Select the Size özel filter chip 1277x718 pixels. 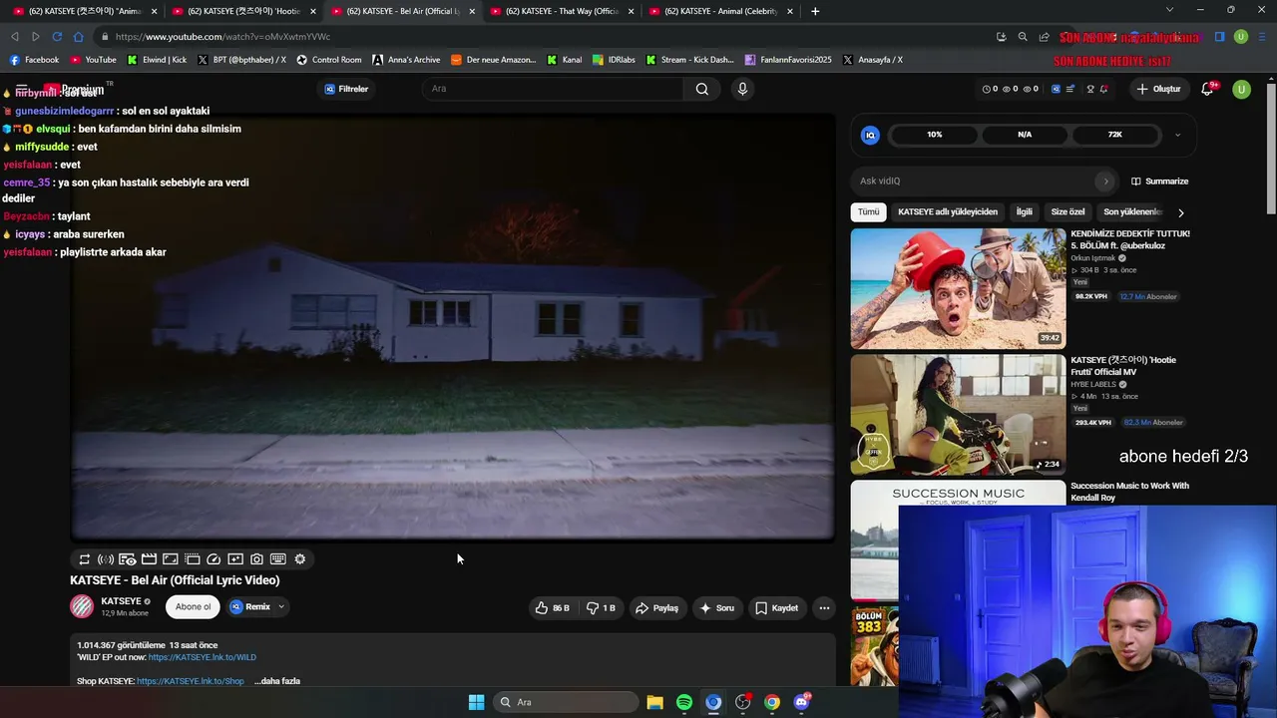(1067, 212)
